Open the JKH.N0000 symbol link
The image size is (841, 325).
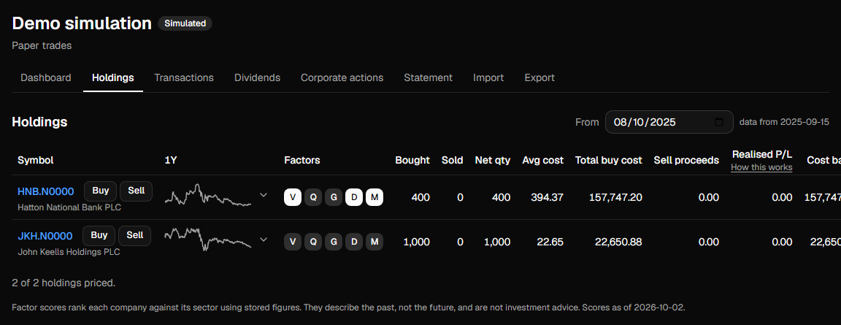(x=45, y=236)
